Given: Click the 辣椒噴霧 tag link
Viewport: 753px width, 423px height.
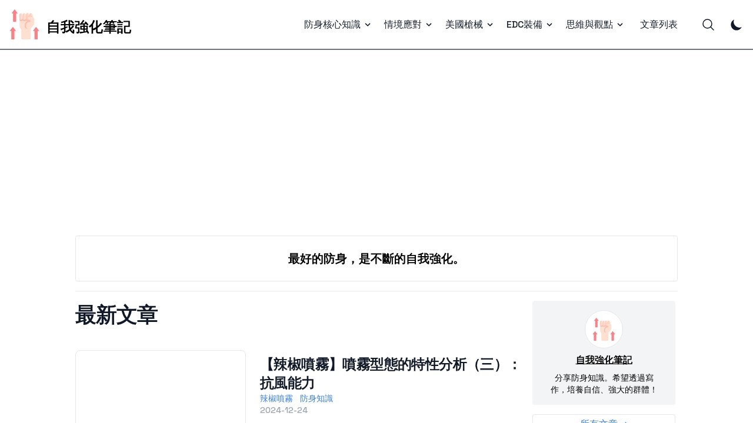Looking at the screenshot, I should [276, 398].
